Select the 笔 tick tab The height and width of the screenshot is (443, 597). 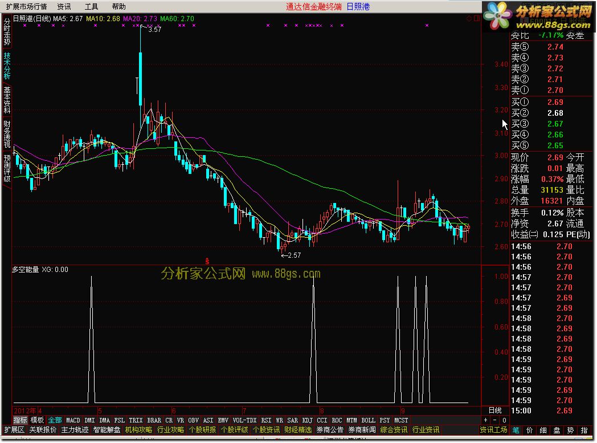click(516, 430)
